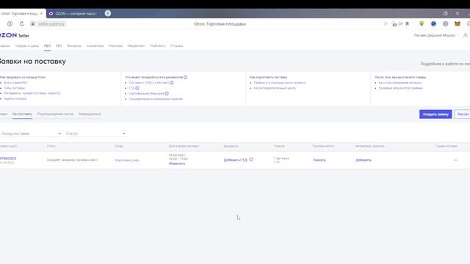This screenshot has width=470, height=264.
Task: Select the На поставку tab
Action: [x=22, y=114]
